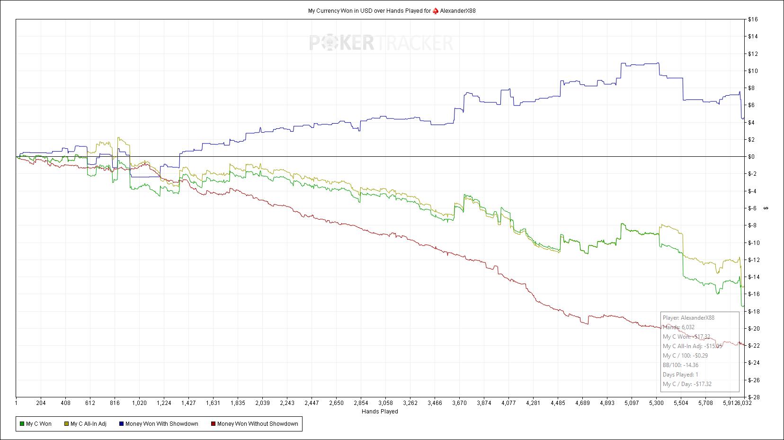Click the chart title text at the top
Screen dimensions: 784x440
point(369,11)
